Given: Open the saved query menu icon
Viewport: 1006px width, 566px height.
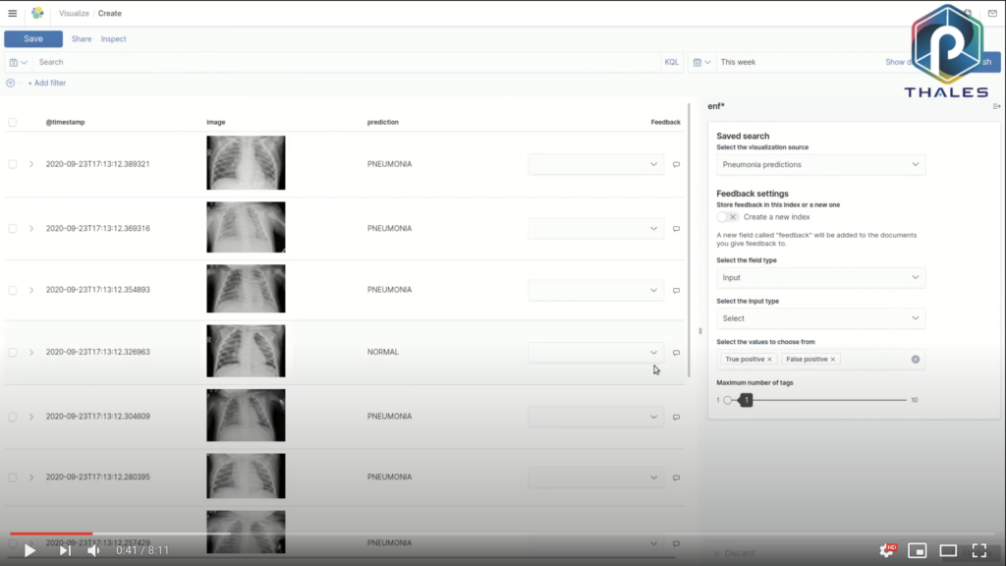Looking at the screenshot, I should pos(18,62).
